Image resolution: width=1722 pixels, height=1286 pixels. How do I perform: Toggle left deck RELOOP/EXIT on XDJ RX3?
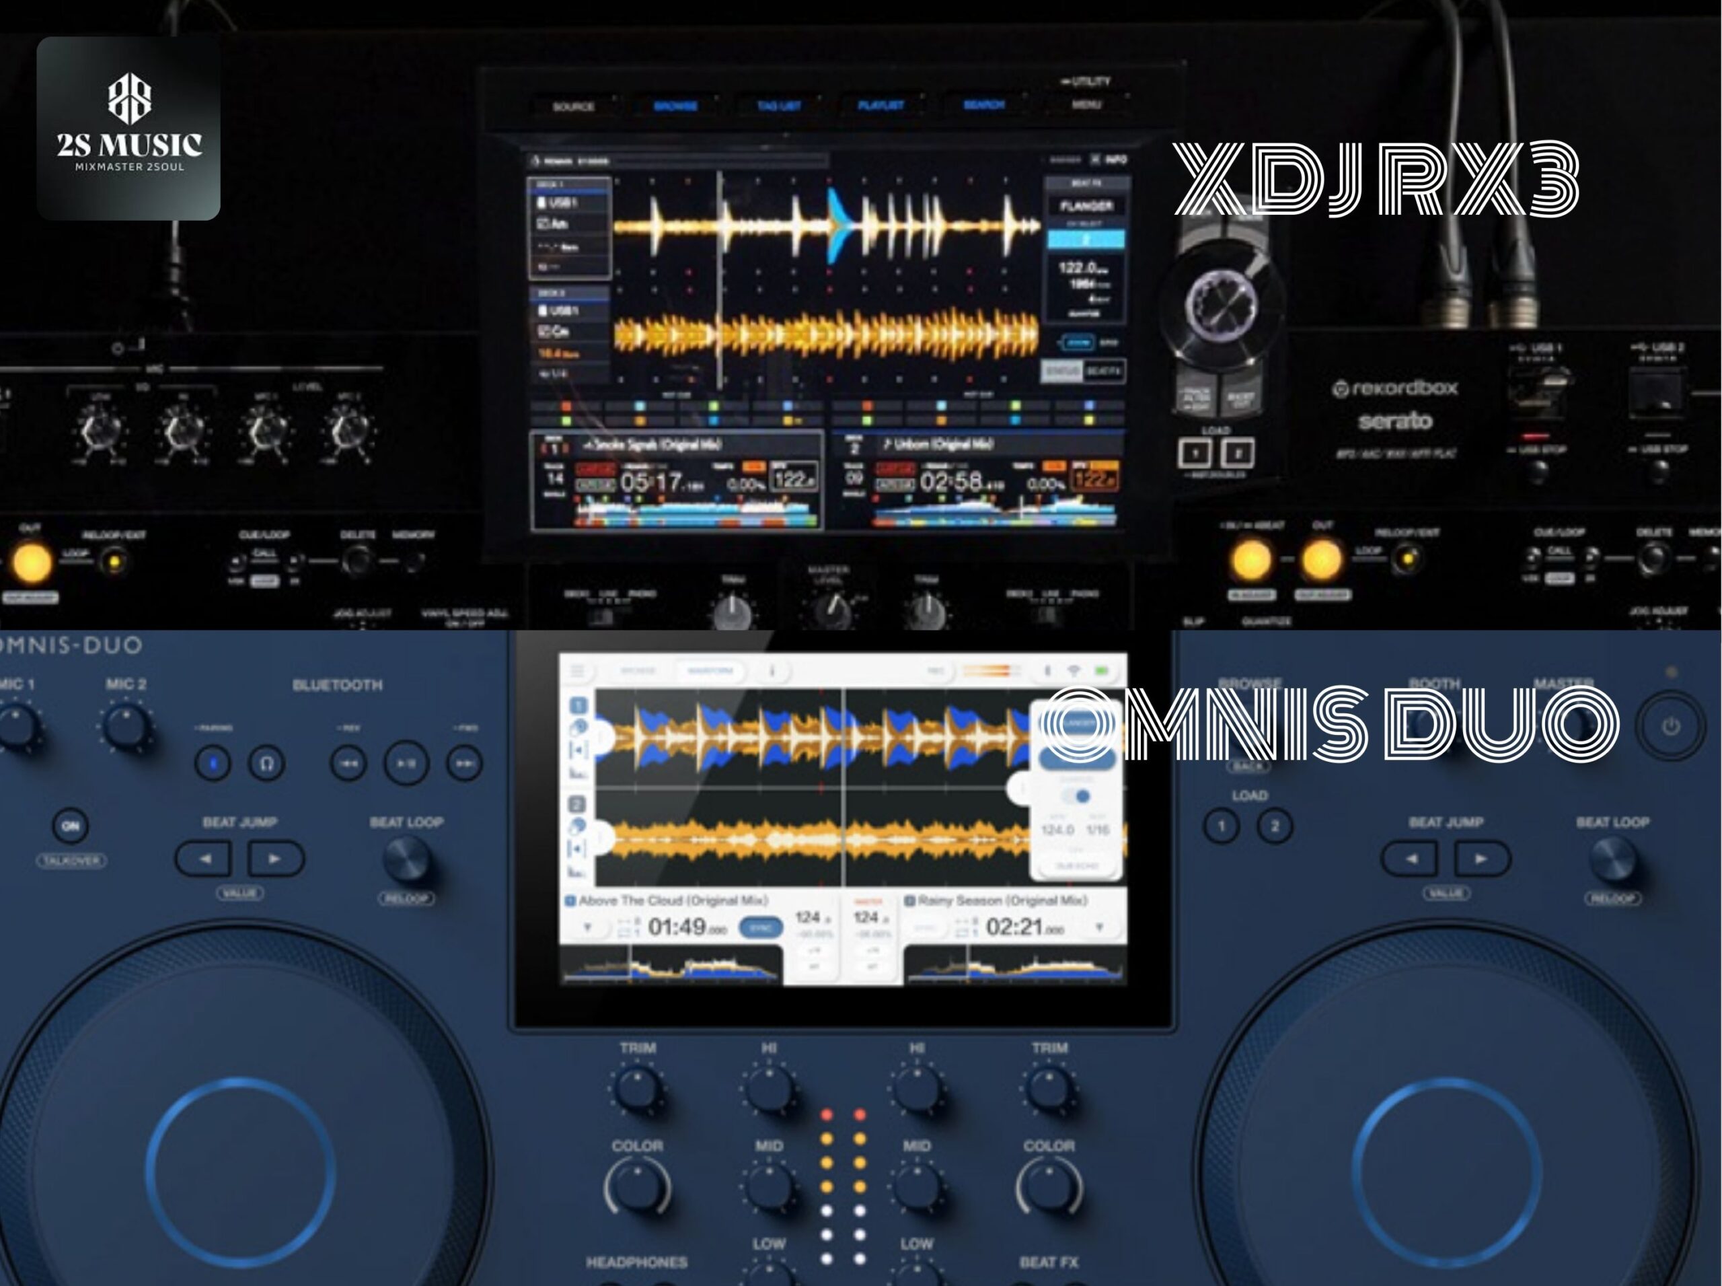[114, 561]
